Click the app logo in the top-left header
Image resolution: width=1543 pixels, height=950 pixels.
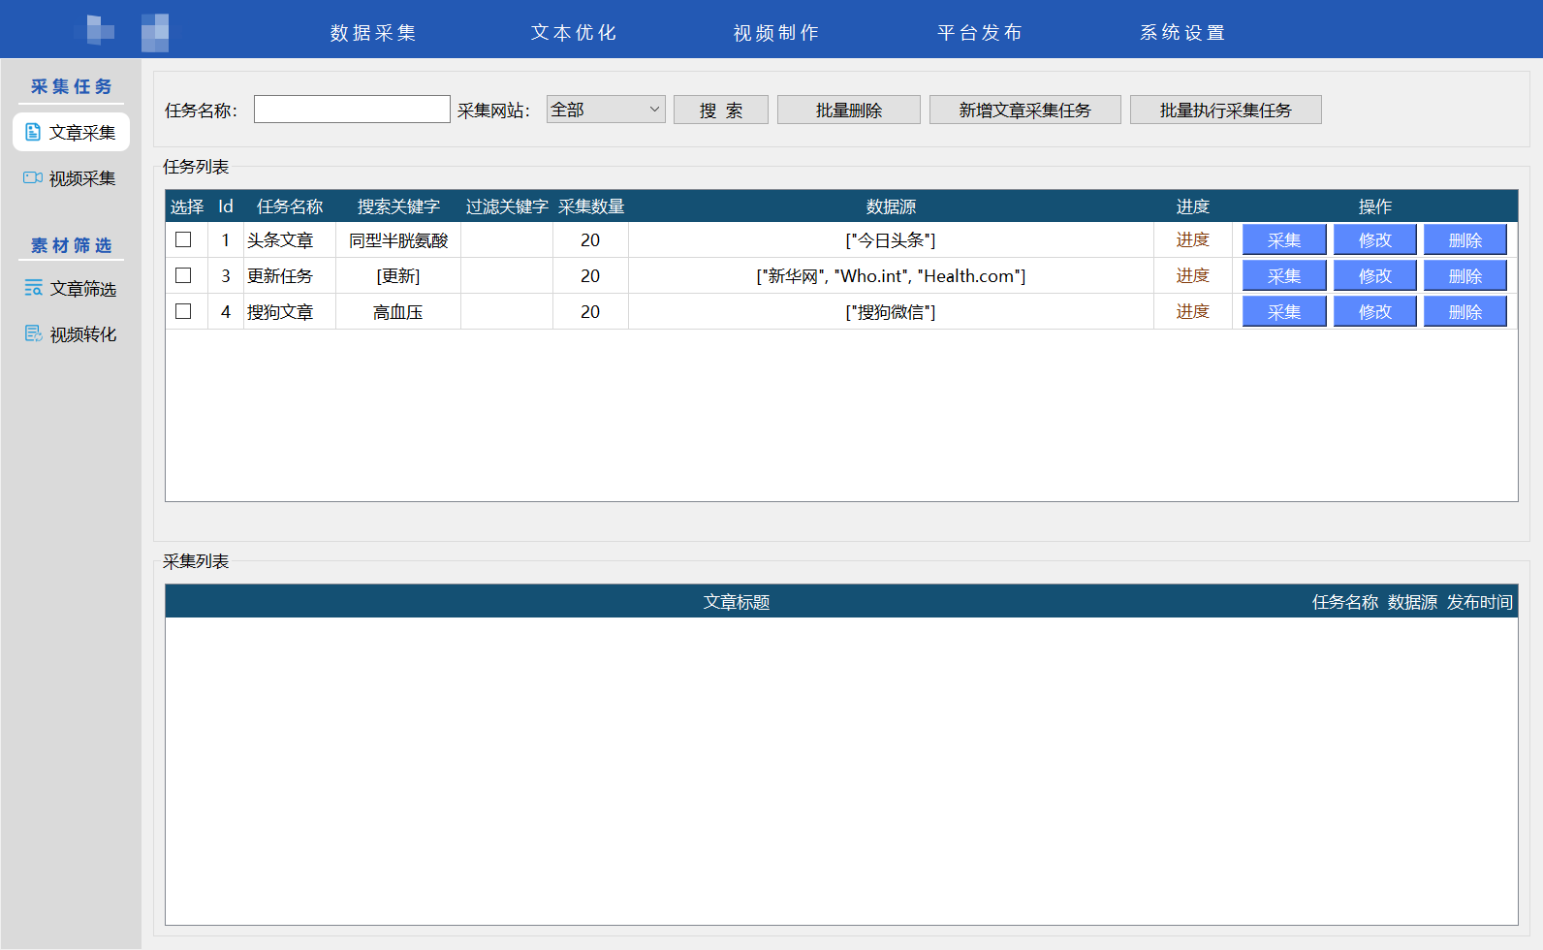click(122, 31)
